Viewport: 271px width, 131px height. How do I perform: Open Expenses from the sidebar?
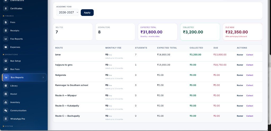point(15,47)
